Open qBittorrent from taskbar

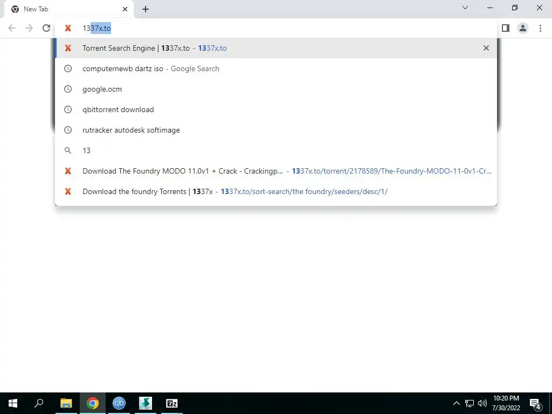(119, 403)
